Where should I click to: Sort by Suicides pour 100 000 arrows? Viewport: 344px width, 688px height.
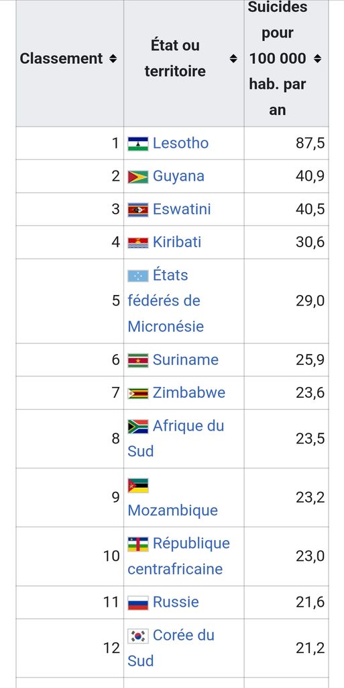(x=318, y=58)
